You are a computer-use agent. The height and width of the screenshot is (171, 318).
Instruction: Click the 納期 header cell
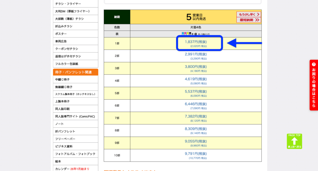[117, 17]
